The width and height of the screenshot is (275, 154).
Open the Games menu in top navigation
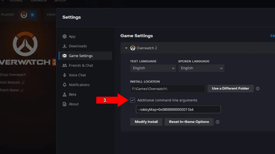[x=38, y=1]
